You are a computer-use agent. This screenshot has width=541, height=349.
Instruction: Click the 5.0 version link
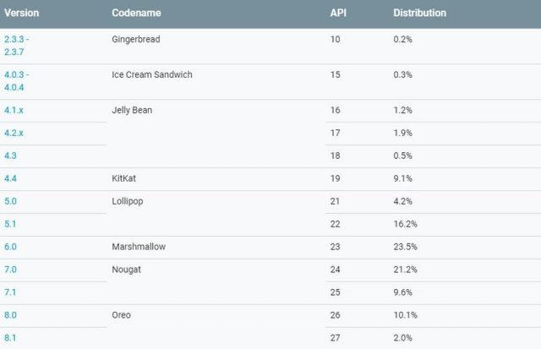(x=9, y=202)
